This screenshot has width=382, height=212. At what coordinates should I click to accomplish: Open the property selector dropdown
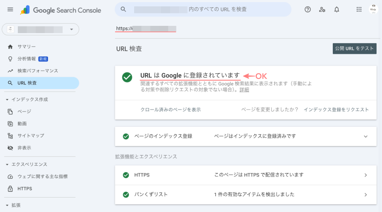coord(40,29)
